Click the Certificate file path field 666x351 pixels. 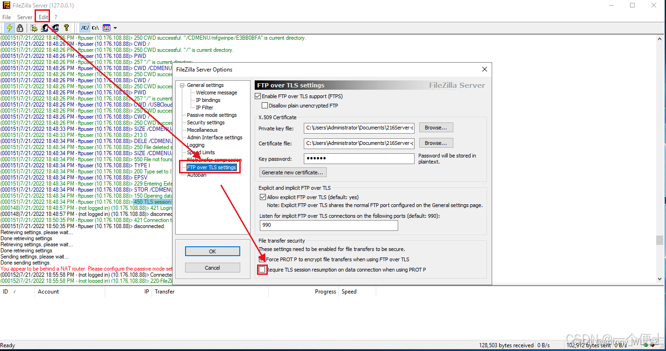tap(359, 143)
